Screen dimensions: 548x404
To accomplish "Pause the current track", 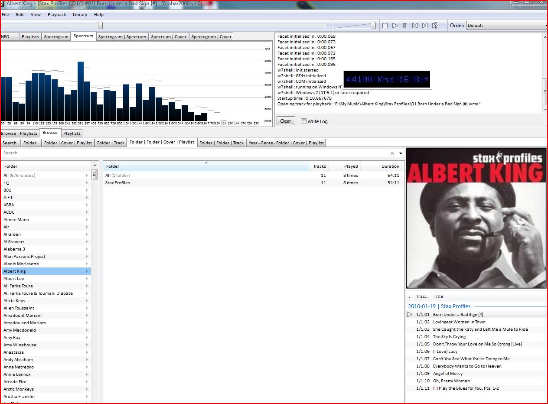I will pyautogui.click(x=405, y=26).
